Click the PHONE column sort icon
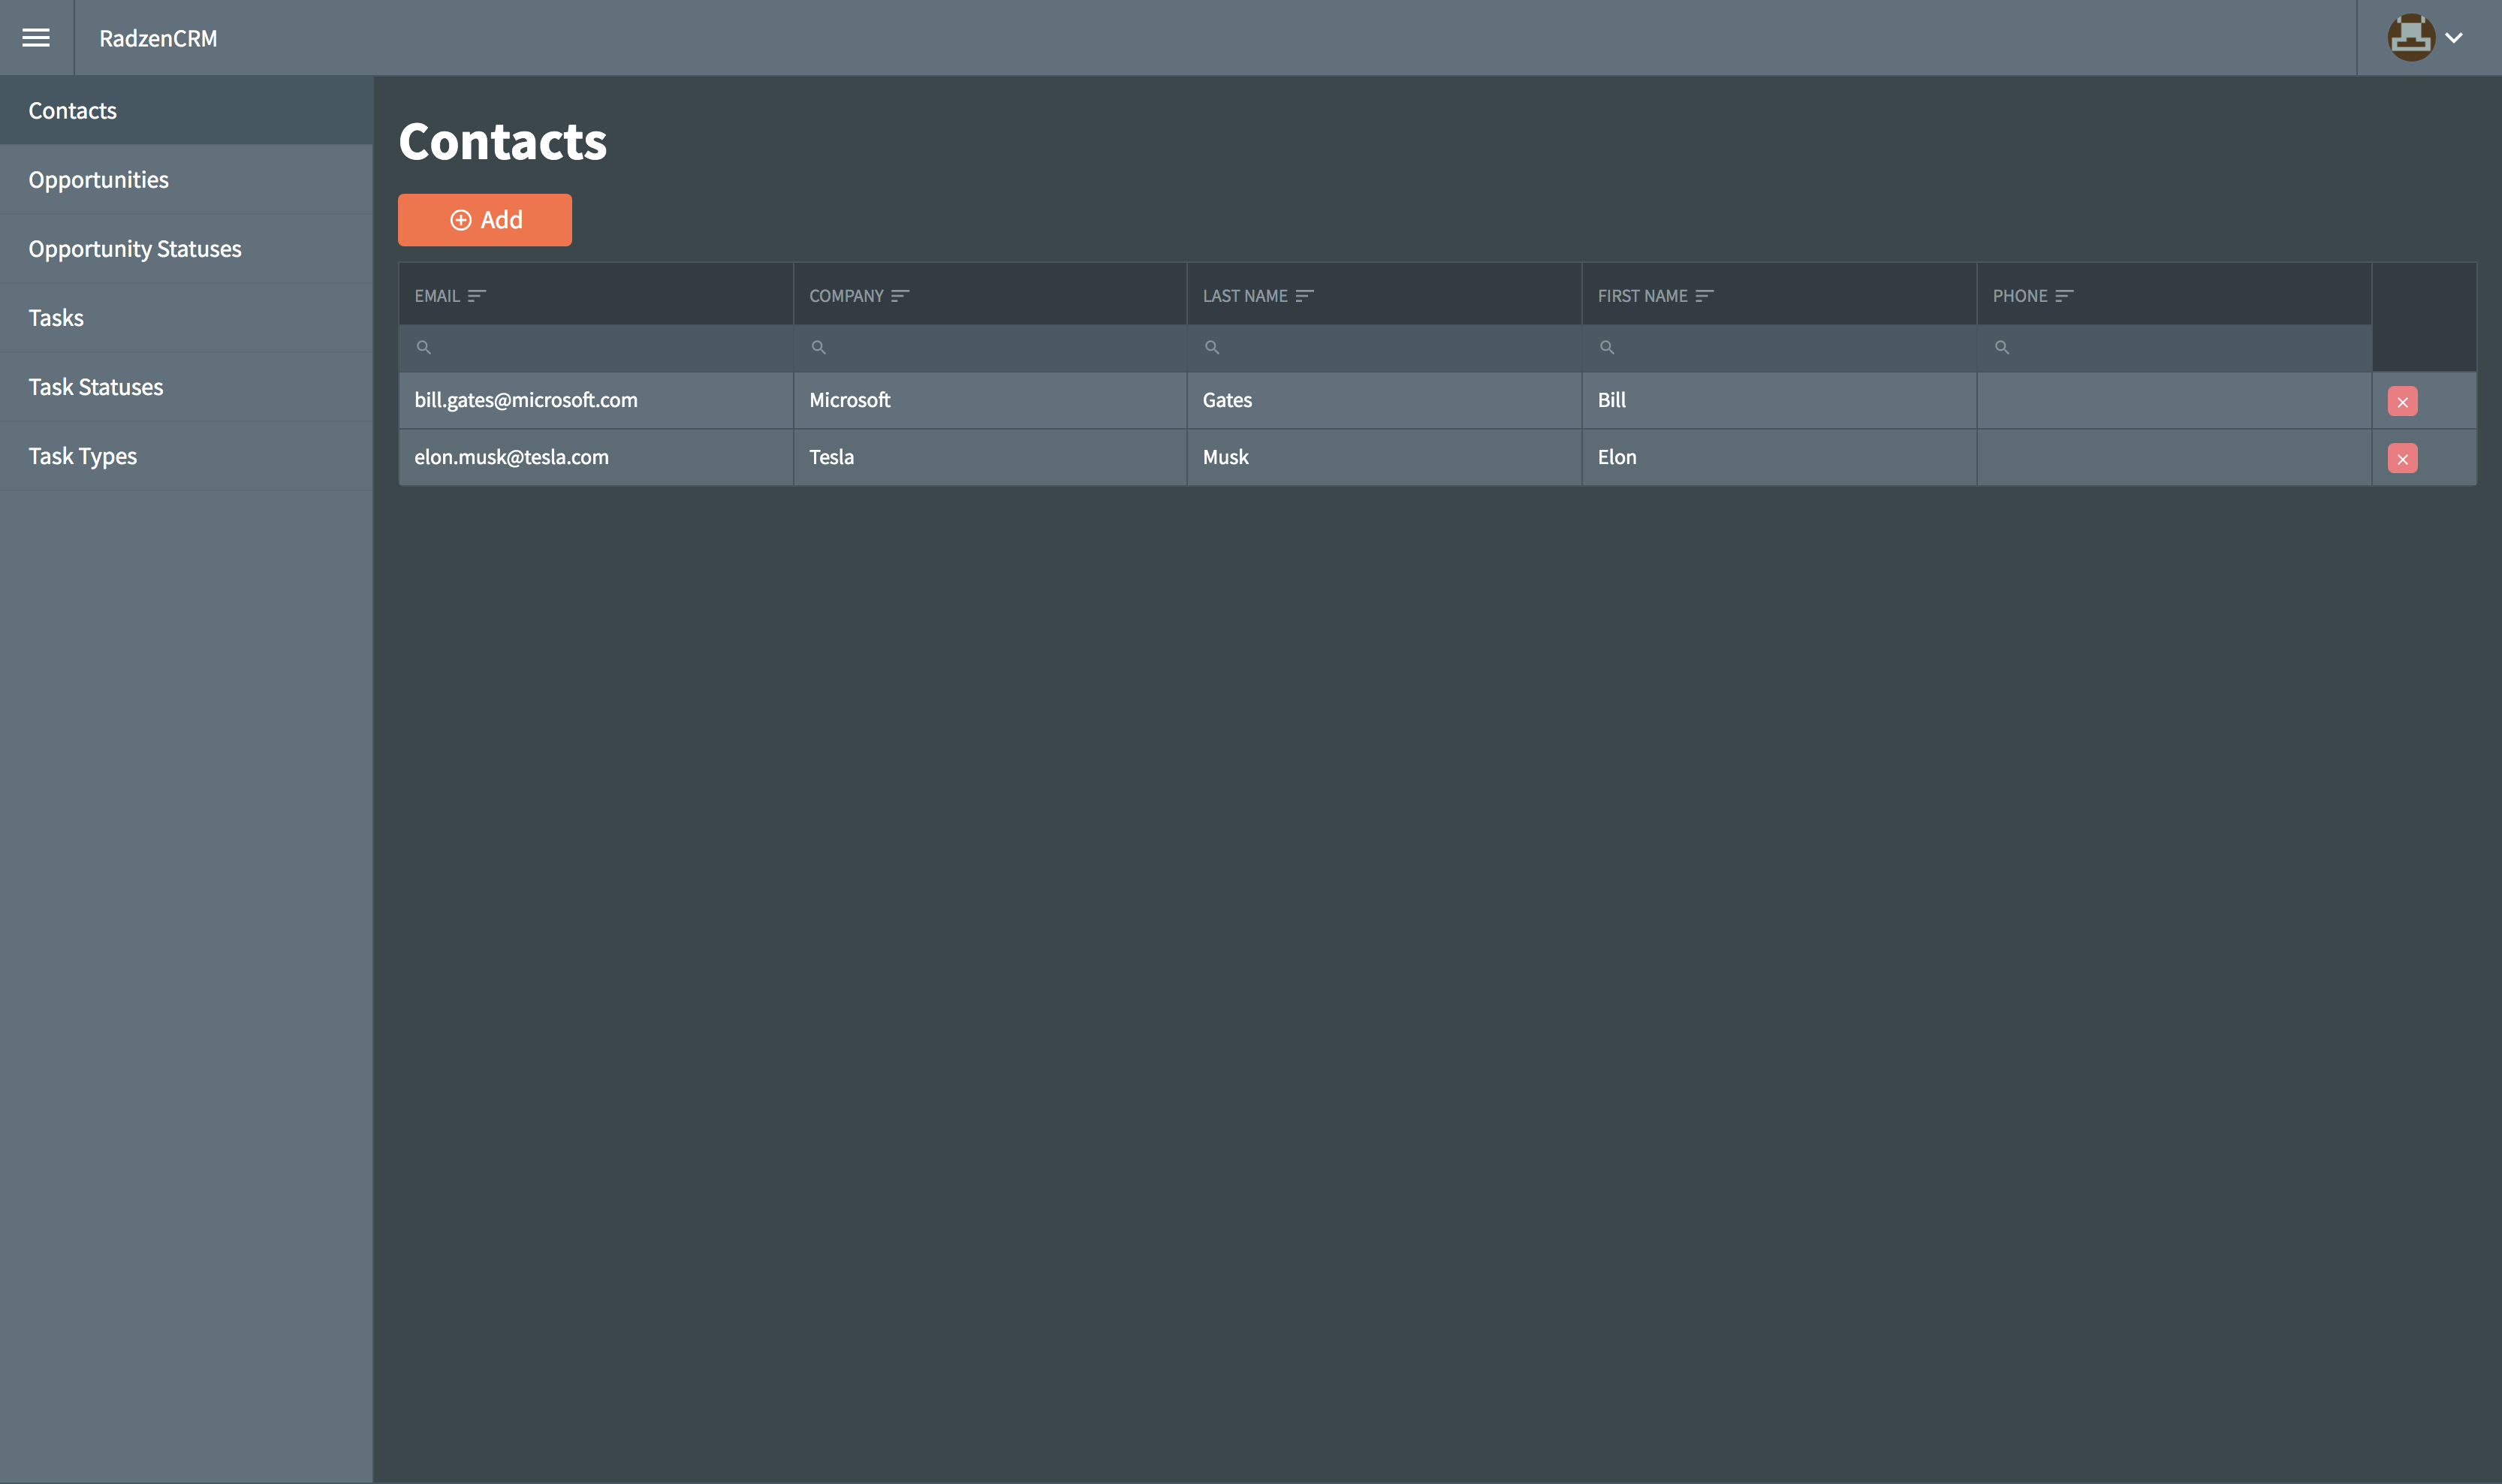 tap(2064, 296)
